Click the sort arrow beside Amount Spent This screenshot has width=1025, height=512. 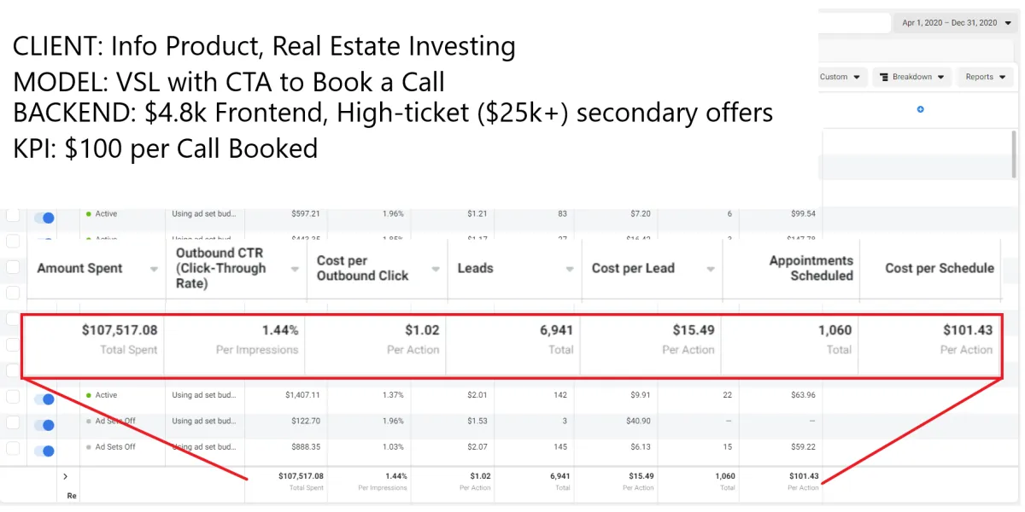point(154,269)
